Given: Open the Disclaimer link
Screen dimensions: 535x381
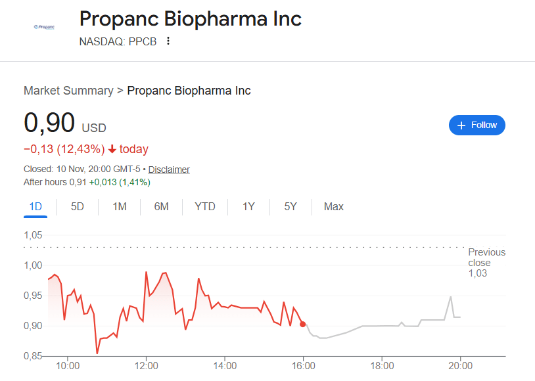Looking at the screenshot, I should (168, 169).
